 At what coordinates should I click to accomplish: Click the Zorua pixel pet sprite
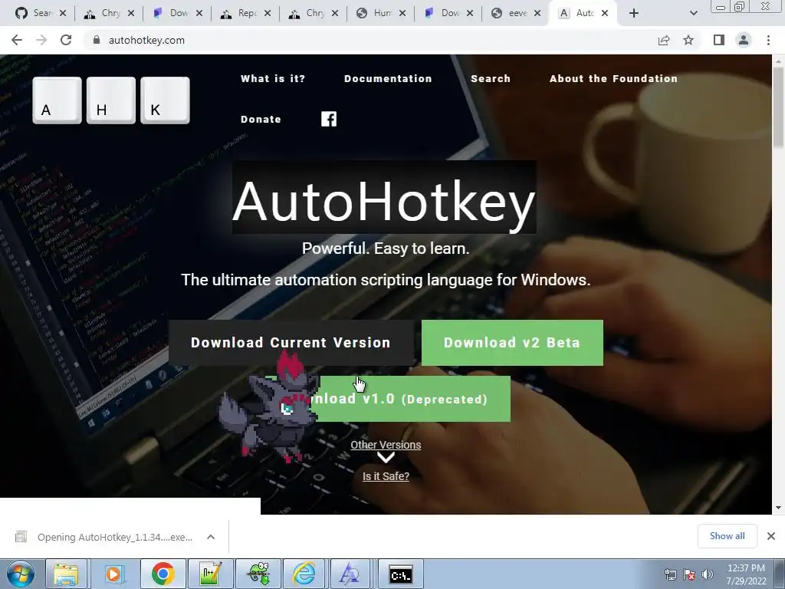coord(268,408)
